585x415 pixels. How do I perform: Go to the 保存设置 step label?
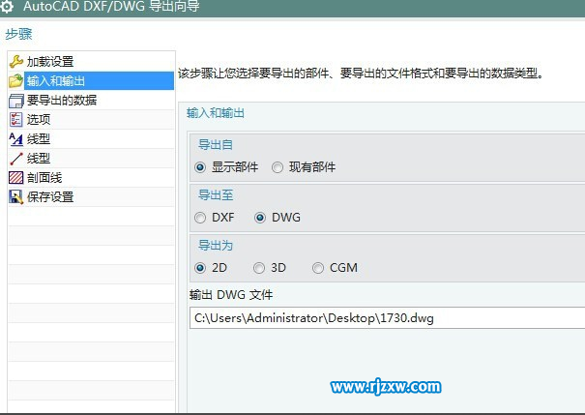(50, 197)
